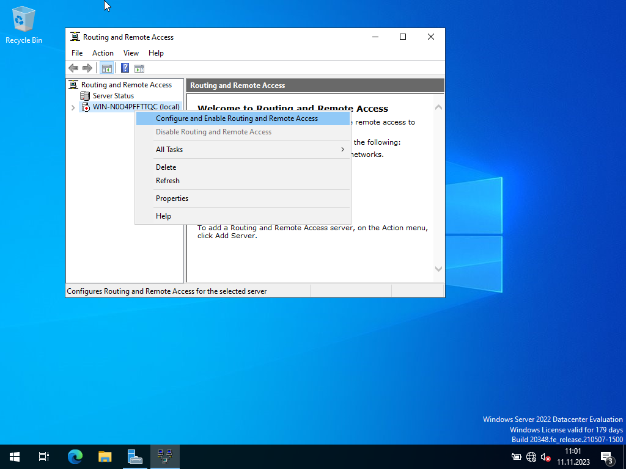The width and height of the screenshot is (626, 469).
Task: Open the All Tasks submenu
Action: click(243, 150)
